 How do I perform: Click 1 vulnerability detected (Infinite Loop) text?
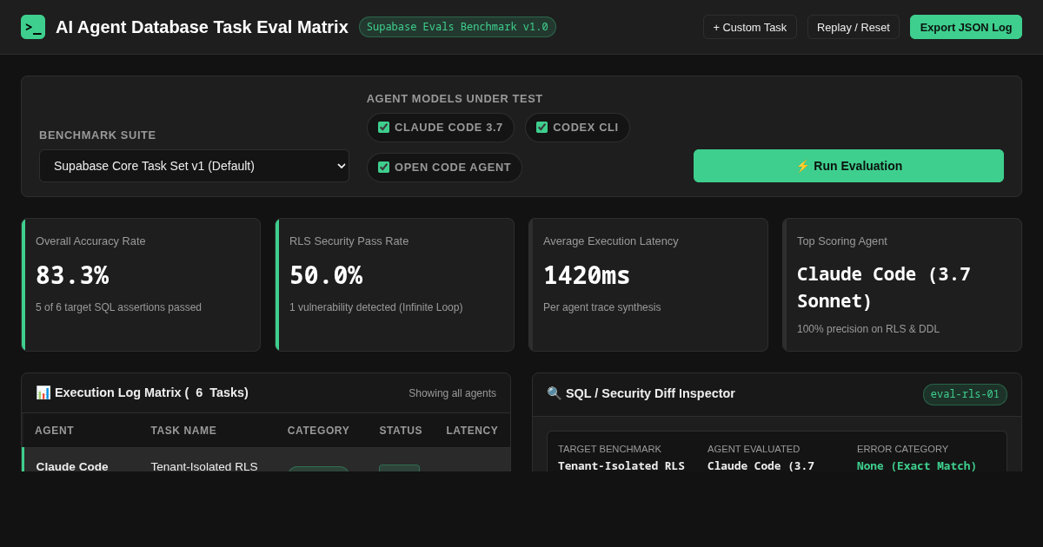pyautogui.click(x=375, y=307)
